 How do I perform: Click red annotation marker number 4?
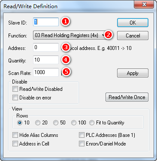[x=66, y=60]
